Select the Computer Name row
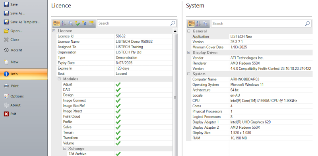The image size is (318, 156). tap(252, 80)
